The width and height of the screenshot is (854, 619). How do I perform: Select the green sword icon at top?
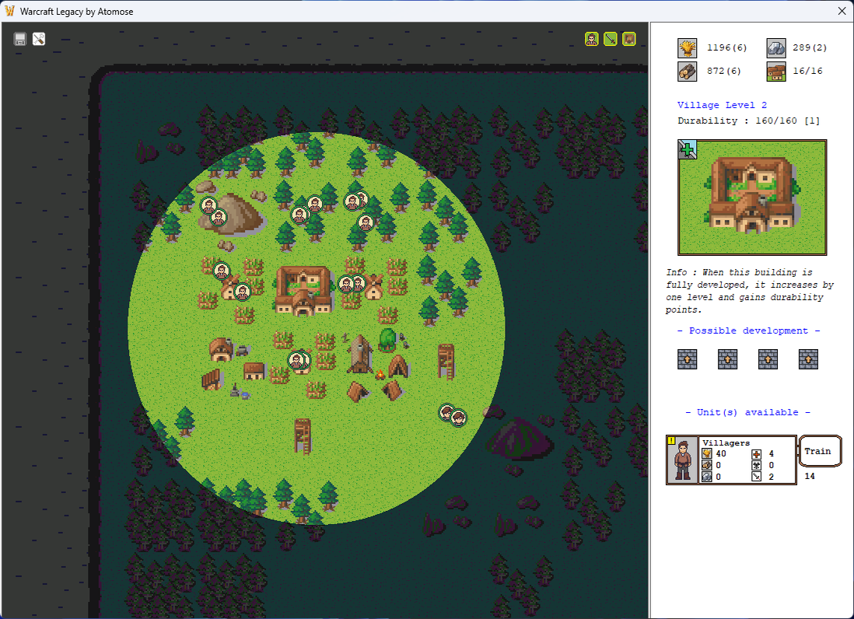click(x=610, y=39)
